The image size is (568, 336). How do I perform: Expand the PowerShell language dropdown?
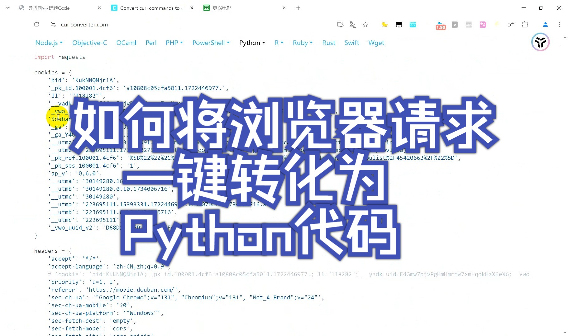click(211, 43)
